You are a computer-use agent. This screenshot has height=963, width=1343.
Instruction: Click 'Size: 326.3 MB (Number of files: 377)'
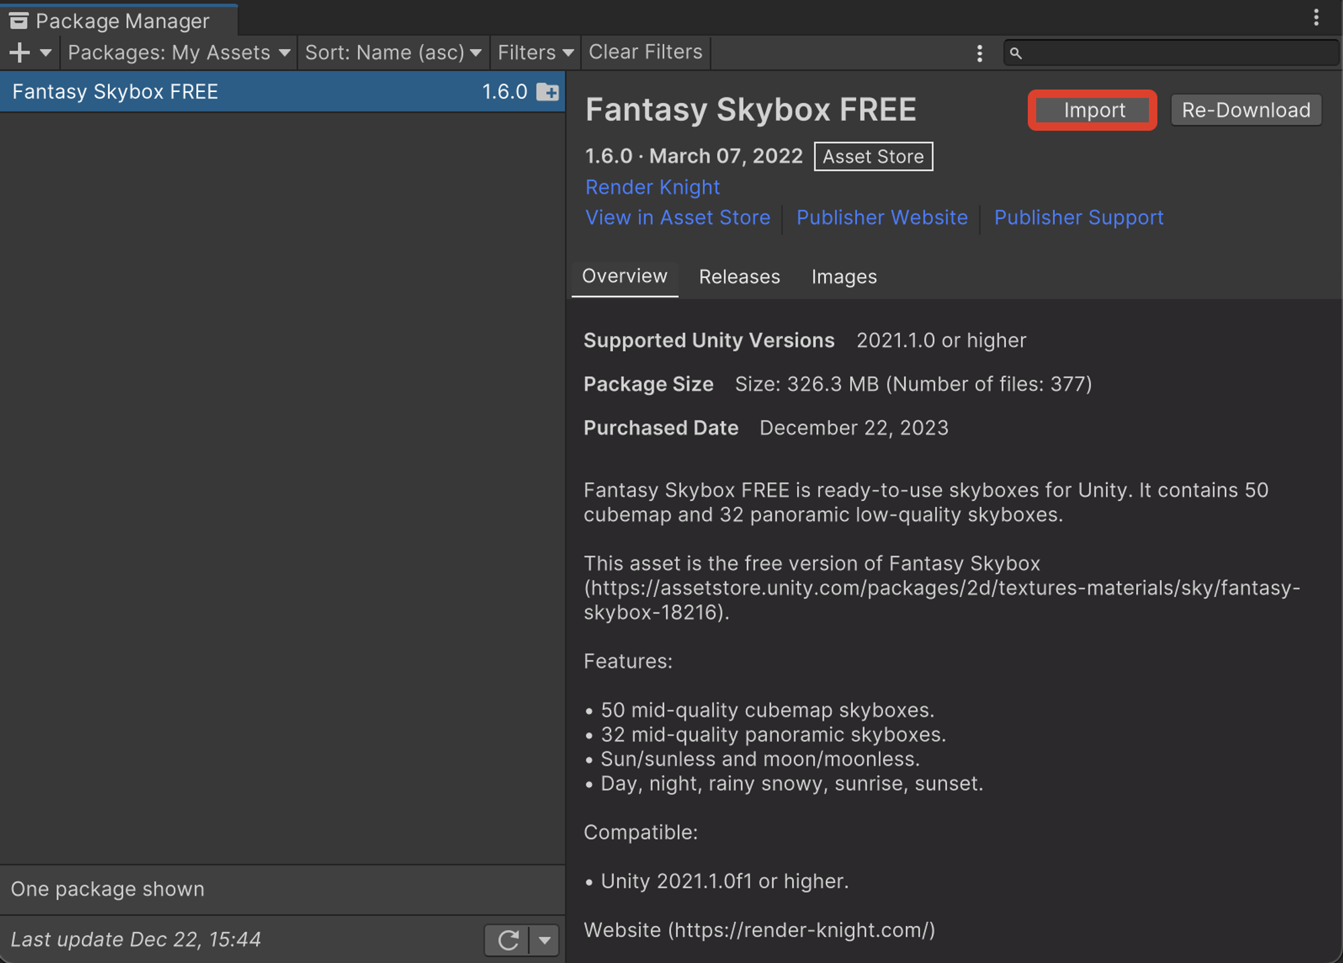(x=913, y=384)
